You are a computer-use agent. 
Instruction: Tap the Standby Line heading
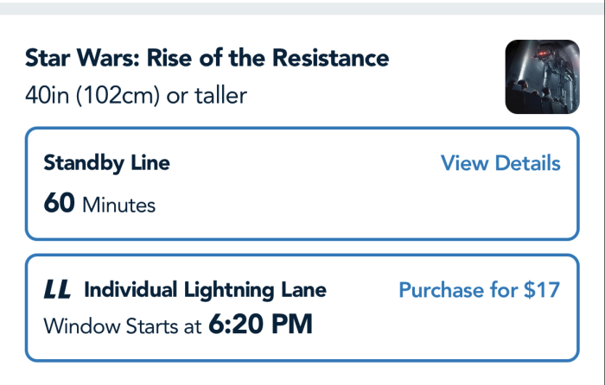tap(106, 162)
